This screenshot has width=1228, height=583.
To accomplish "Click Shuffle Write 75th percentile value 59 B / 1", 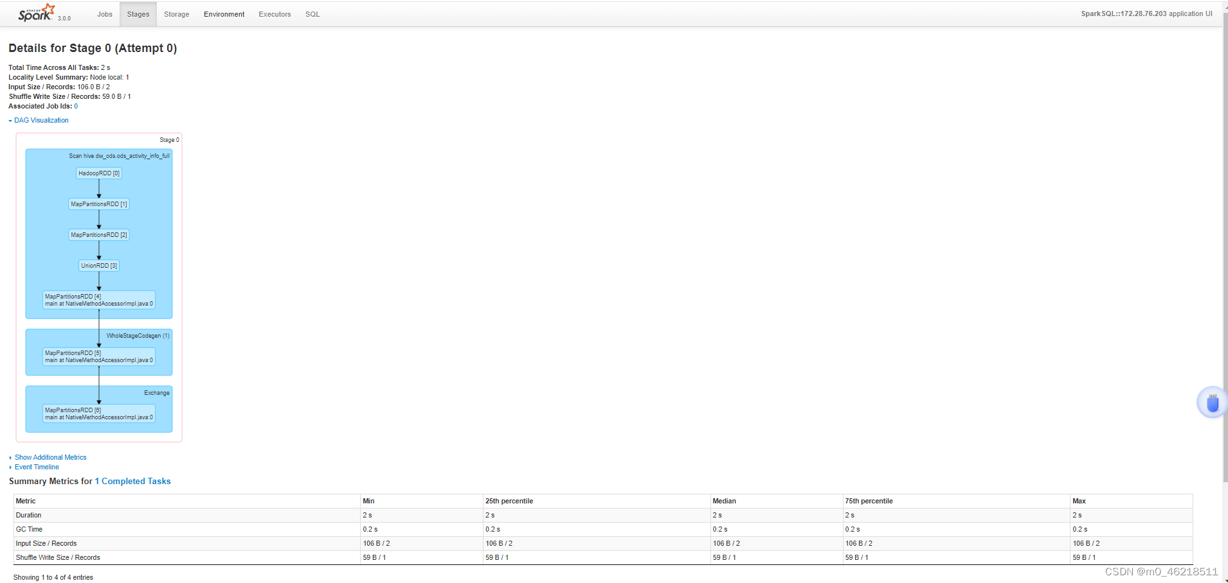I will click(857, 557).
